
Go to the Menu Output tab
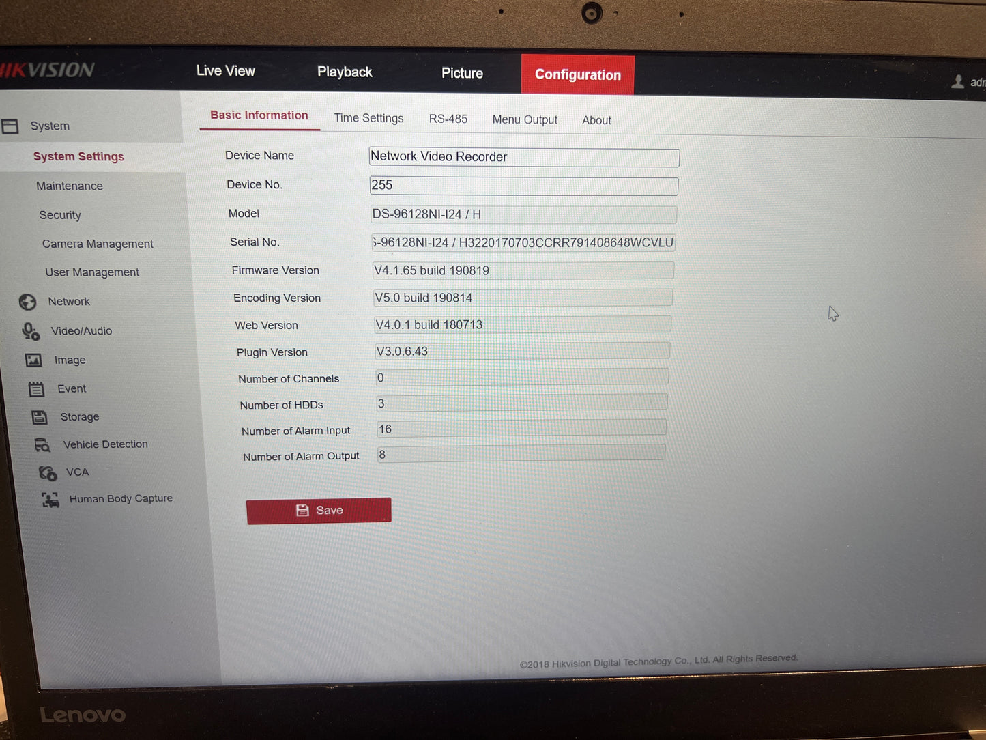[525, 119]
